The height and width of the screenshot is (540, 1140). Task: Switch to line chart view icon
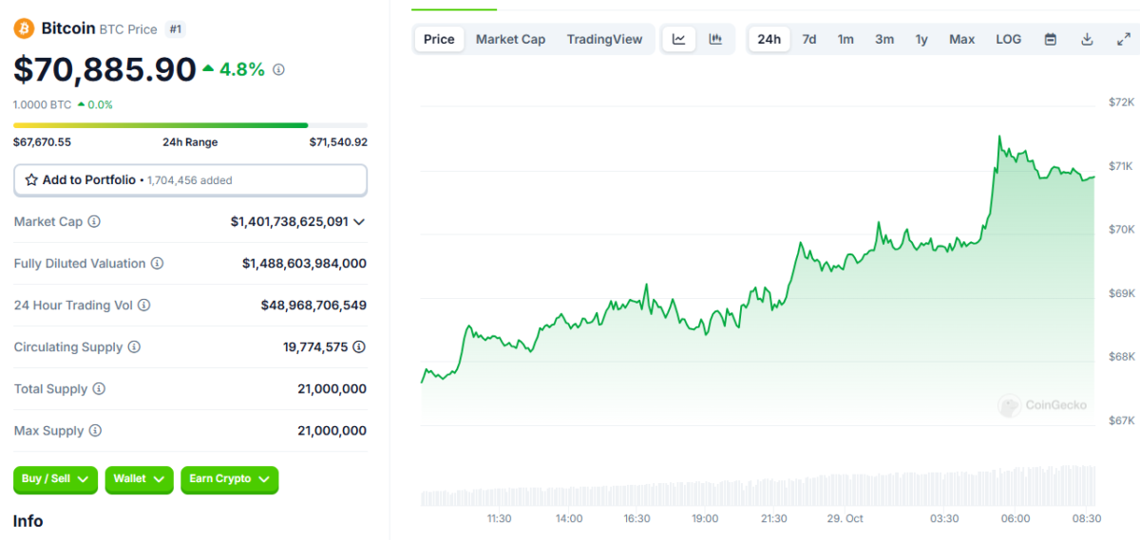click(679, 39)
